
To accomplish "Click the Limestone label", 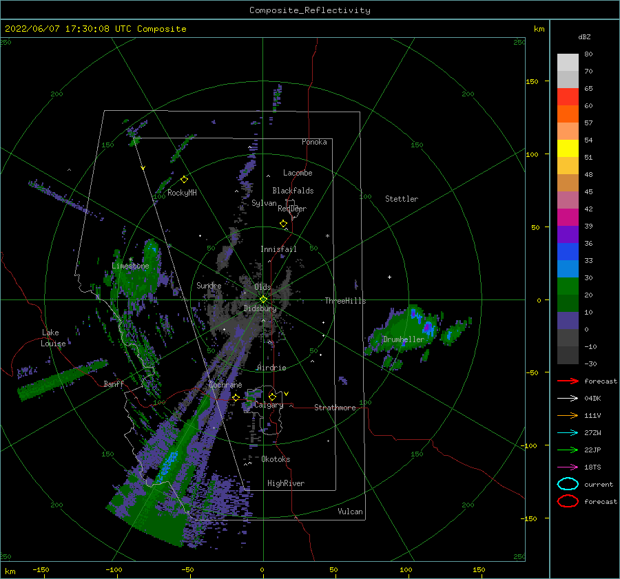I will pyautogui.click(x=130, y=266).
